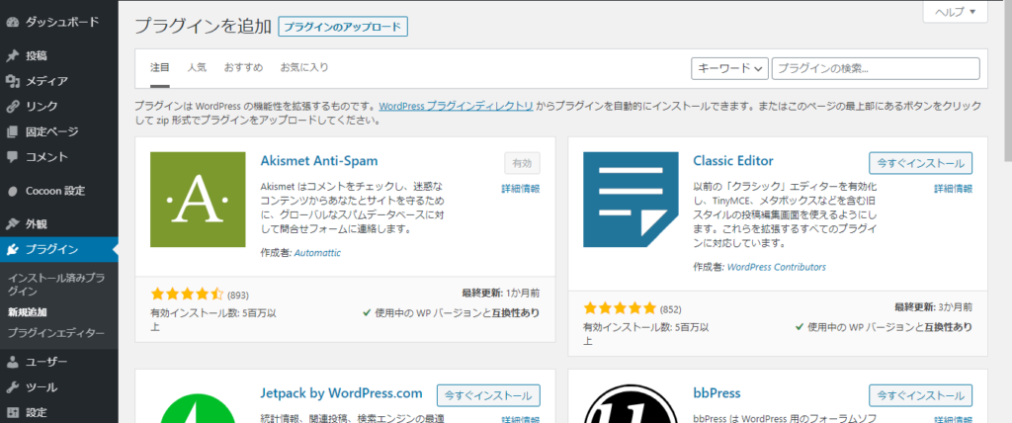
Task: Click the user icon beside ユーザー
Action: [12, 363]
